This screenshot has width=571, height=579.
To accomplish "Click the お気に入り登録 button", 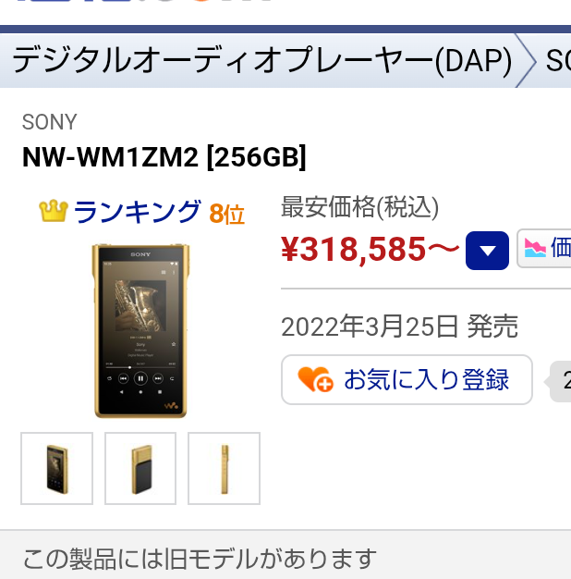I will pos(407,379).
